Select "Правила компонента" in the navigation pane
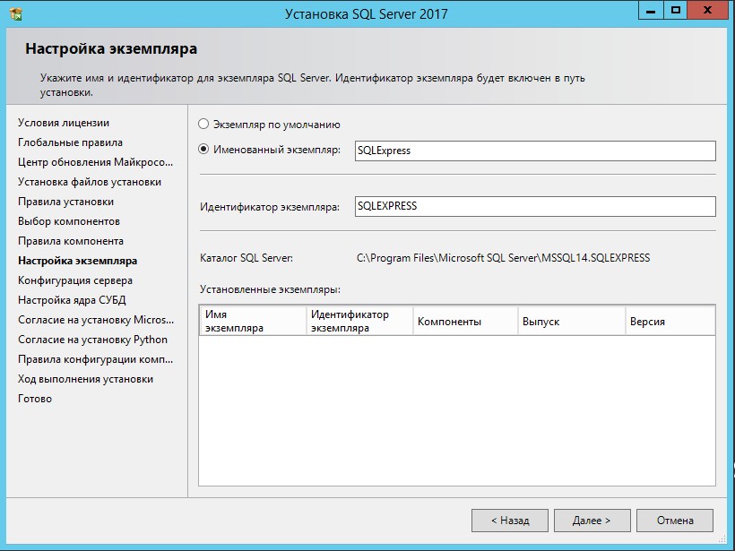Viewport: 735px width, 551px height. [61, 241]
